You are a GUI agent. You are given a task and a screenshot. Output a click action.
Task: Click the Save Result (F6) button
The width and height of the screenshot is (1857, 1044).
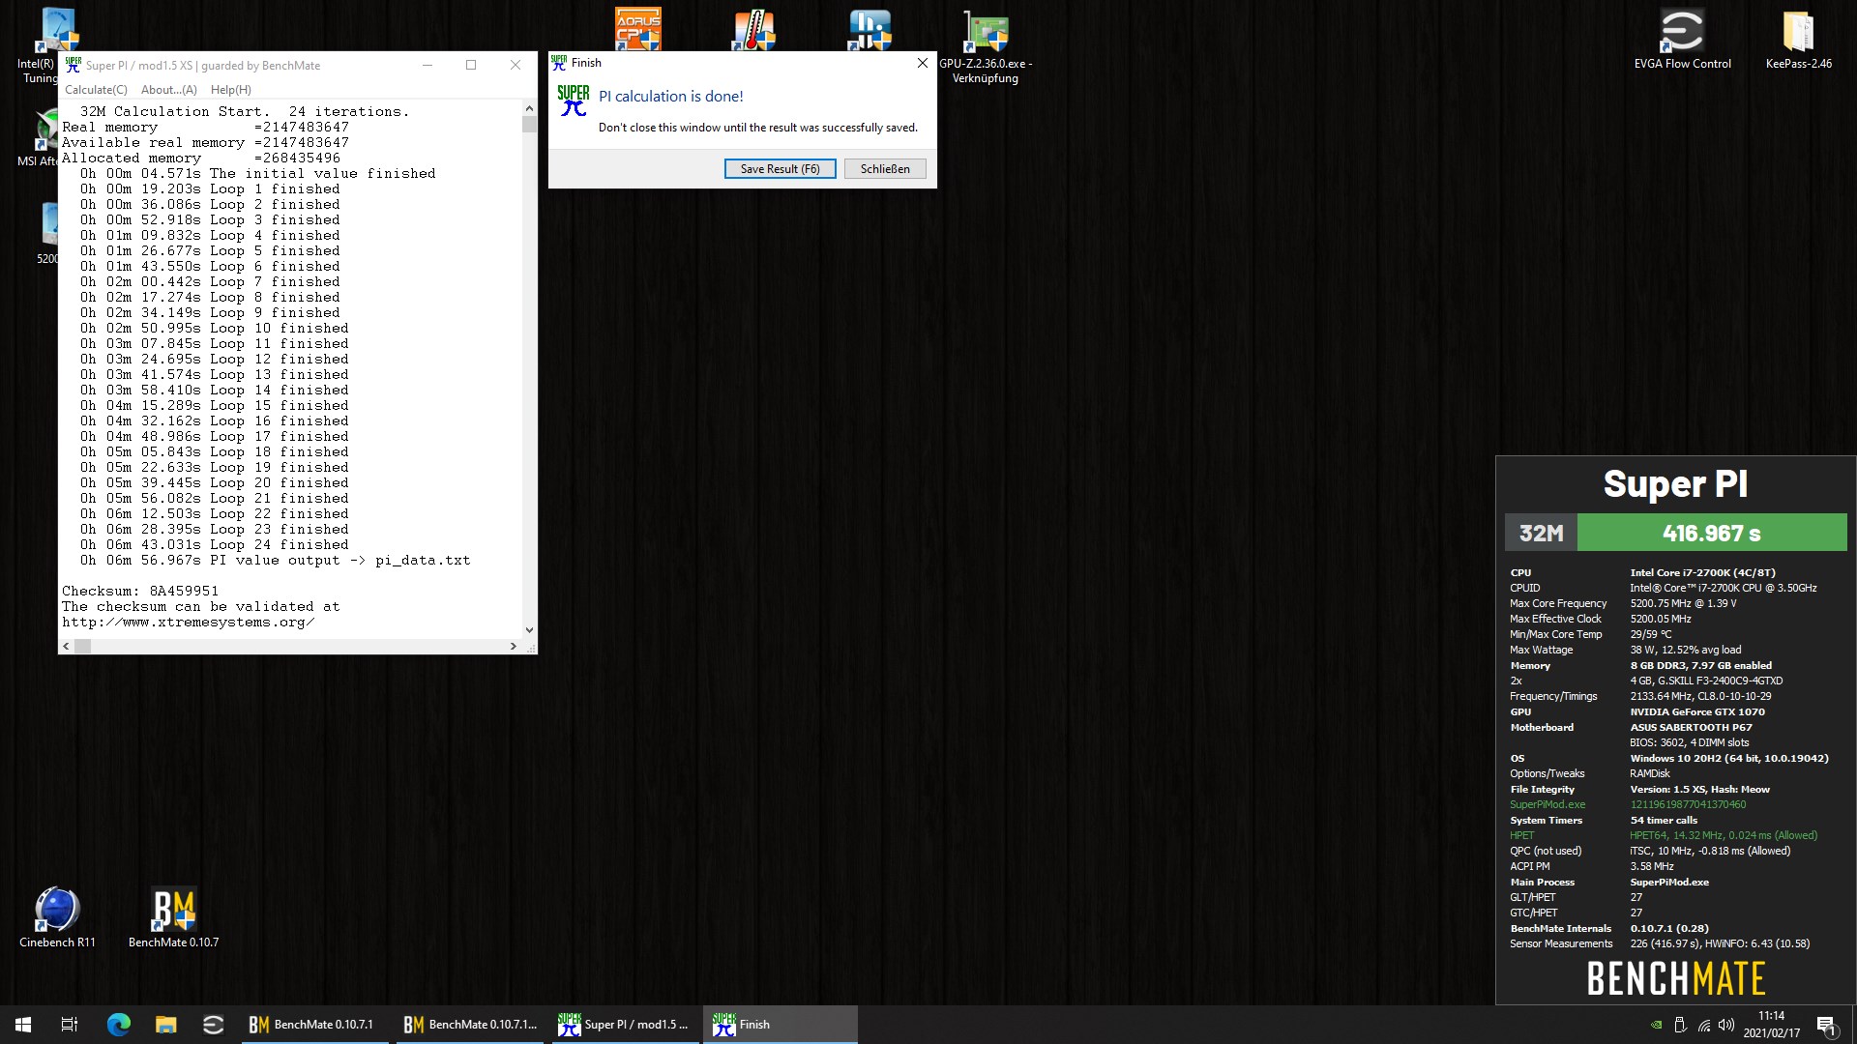click(780, 168)
